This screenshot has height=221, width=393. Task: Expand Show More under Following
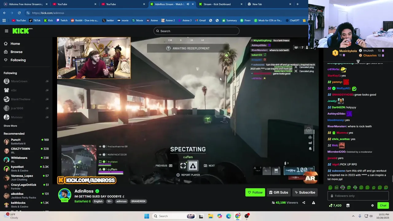click(x=10, y=126)
